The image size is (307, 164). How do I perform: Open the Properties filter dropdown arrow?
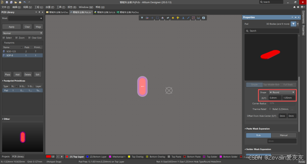click(x=298, y=24)
